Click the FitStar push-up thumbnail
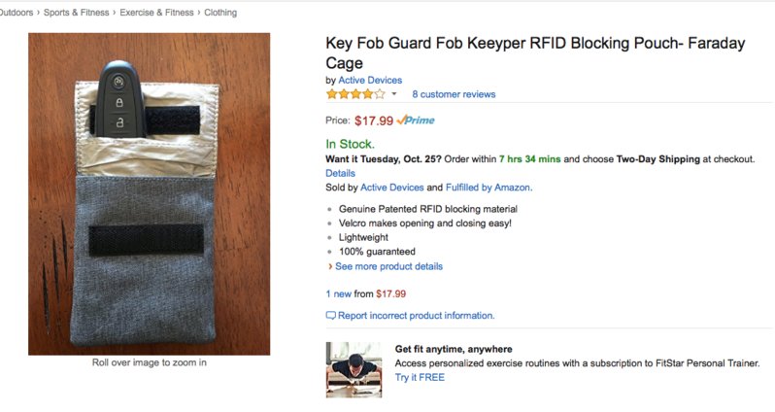The height and width of the screenshot is (412, 775). point(354,370)
